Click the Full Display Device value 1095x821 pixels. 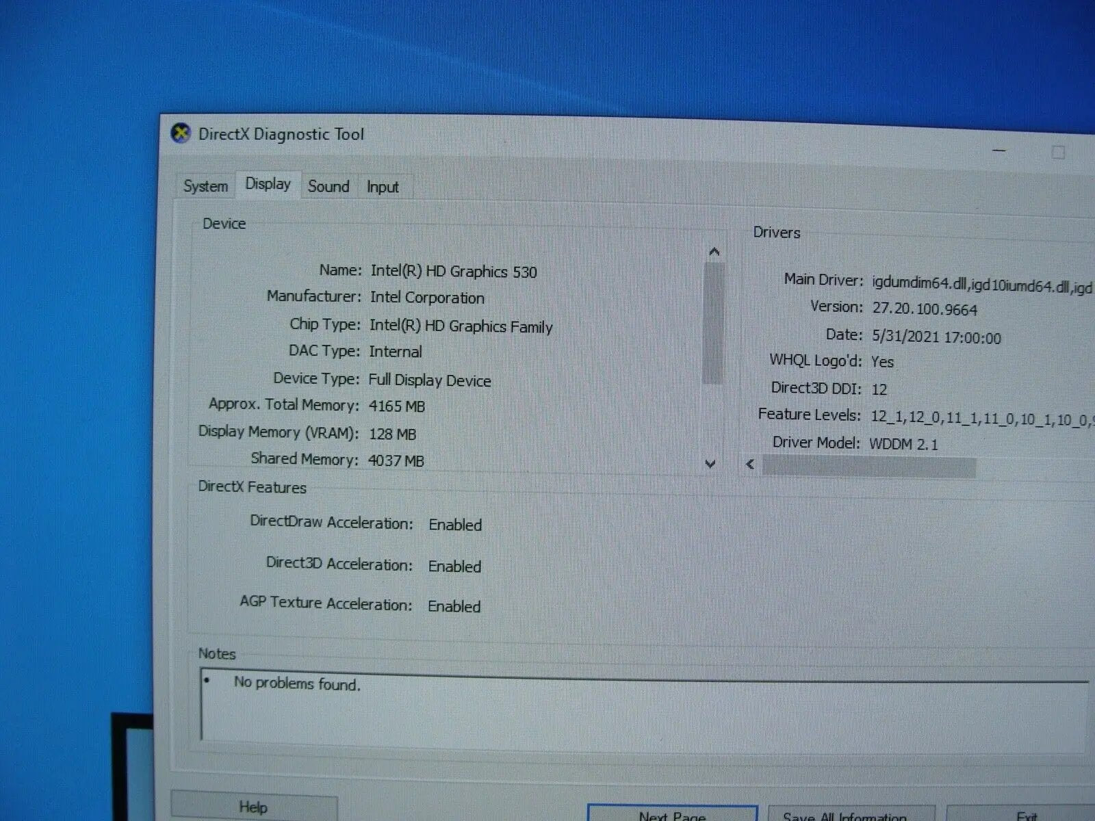[x=430, y=380]
